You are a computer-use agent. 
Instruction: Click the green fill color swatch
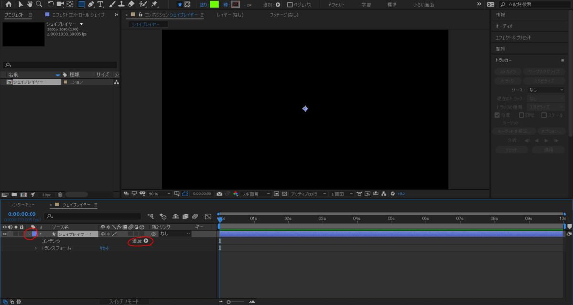[x=214, y=4]
